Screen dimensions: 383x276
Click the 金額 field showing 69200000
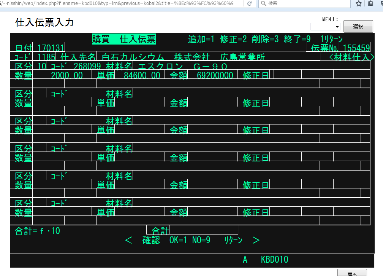215,75
